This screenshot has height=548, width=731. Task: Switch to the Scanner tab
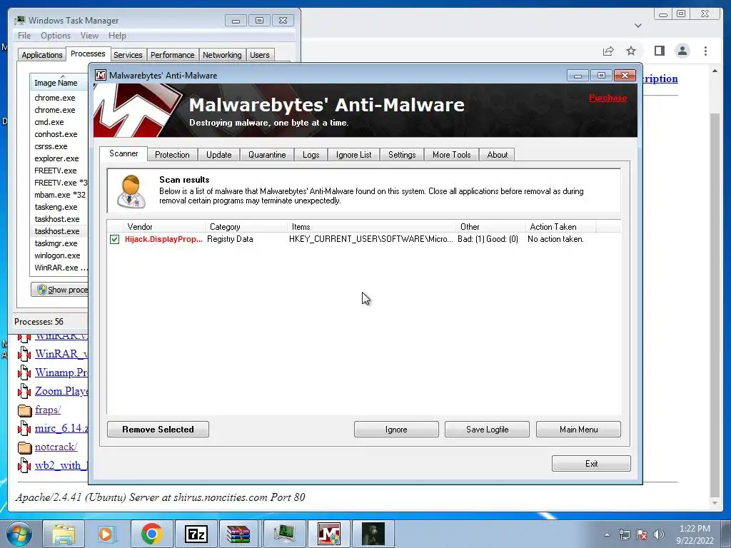point(123,153)
